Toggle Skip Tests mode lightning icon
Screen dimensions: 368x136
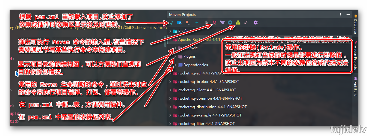point(230,23)
